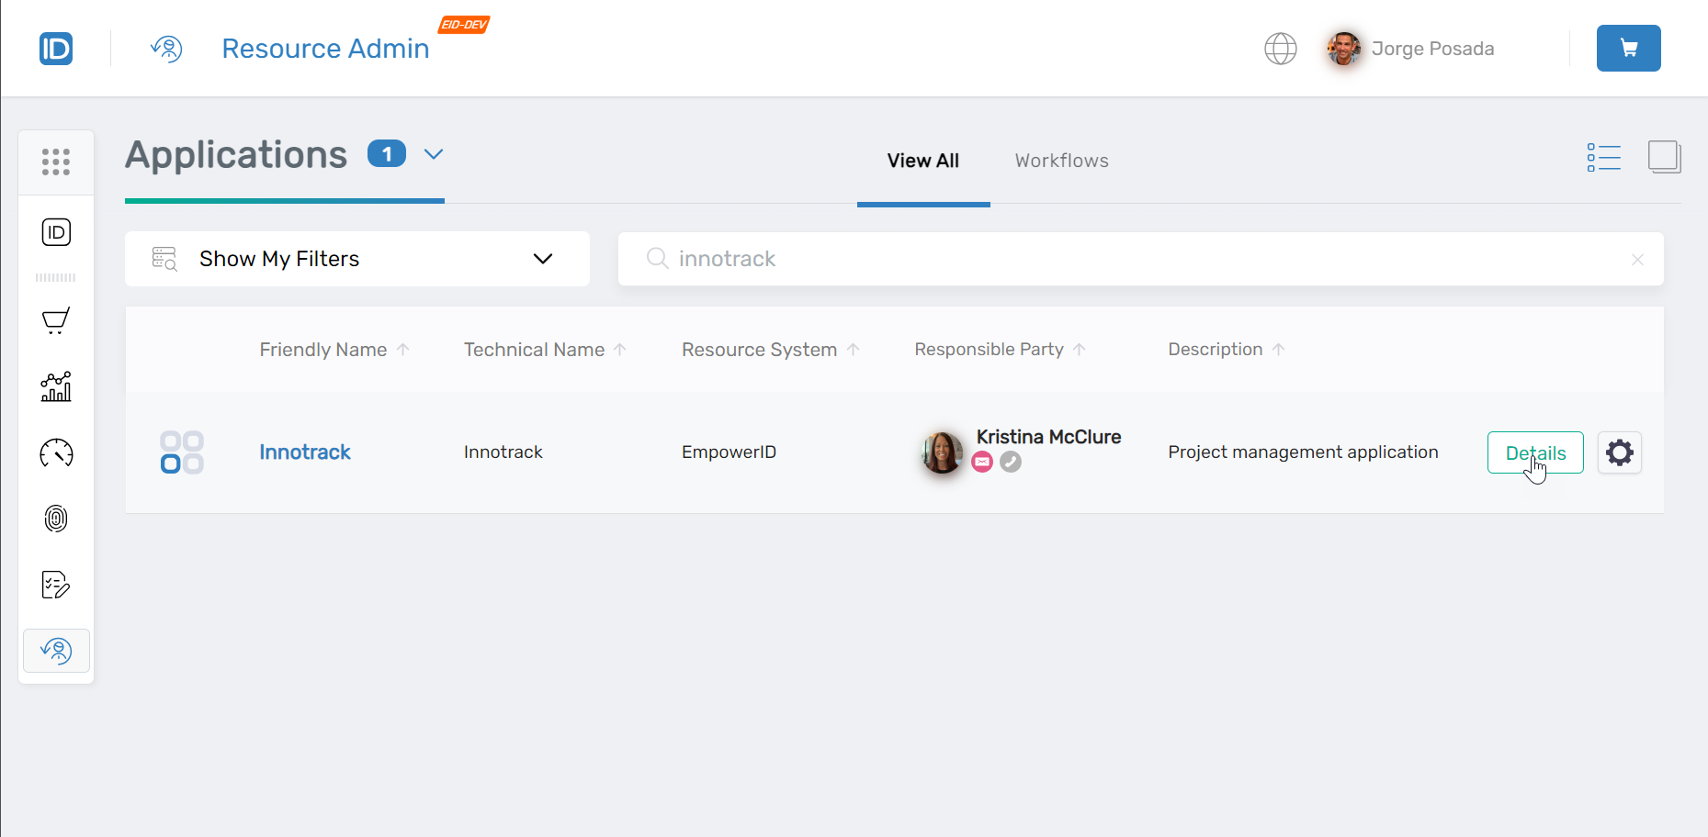This screenshot has height=837, width=1708.
Task: Open the app grid menu in the sidebar
Action: [56, 162]
